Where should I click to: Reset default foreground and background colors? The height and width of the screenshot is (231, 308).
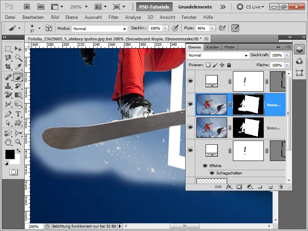coord(6,163)
